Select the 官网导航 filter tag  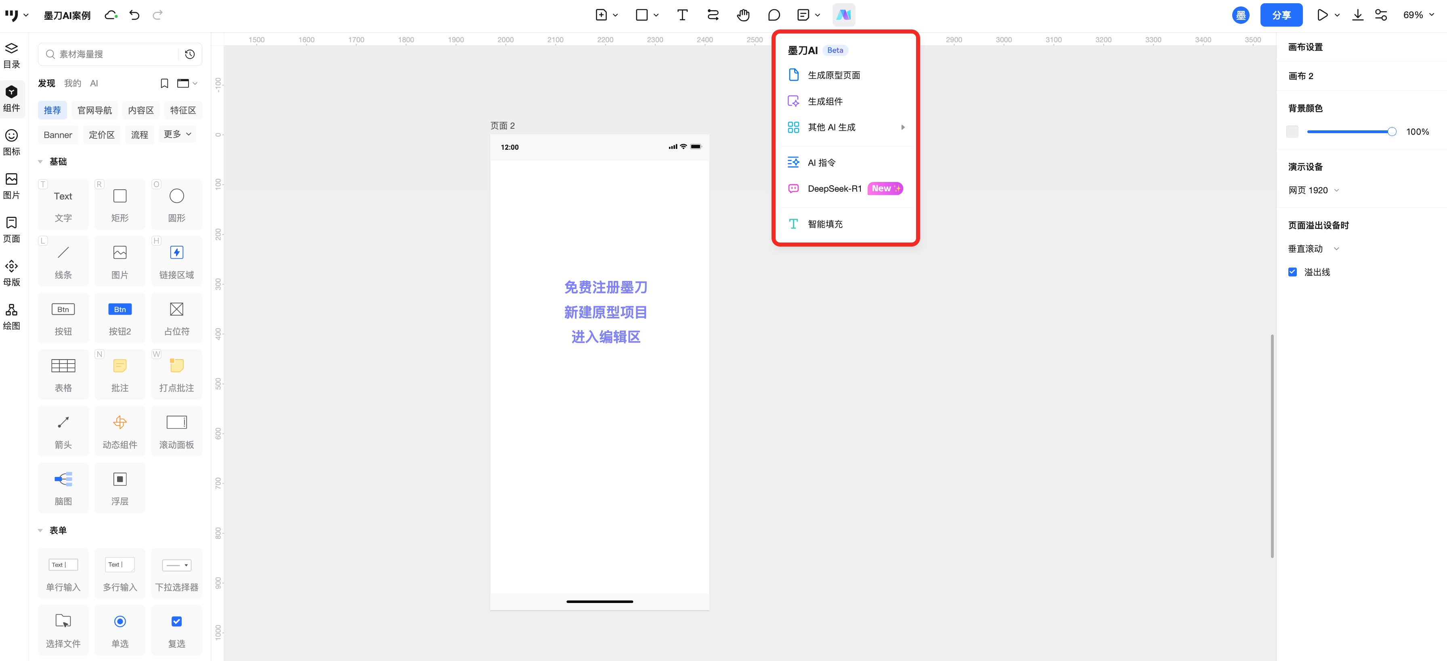[x=94, y=111]
